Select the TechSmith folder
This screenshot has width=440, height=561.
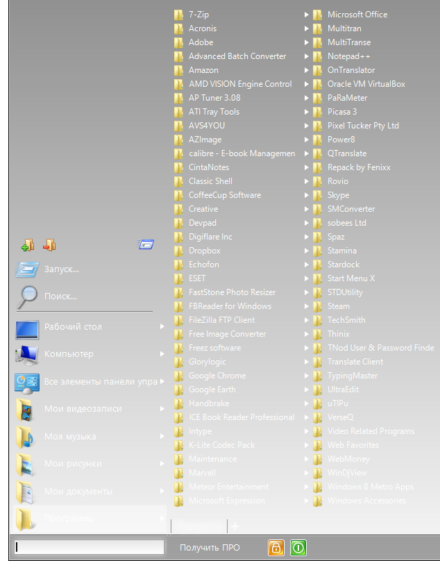346,320
